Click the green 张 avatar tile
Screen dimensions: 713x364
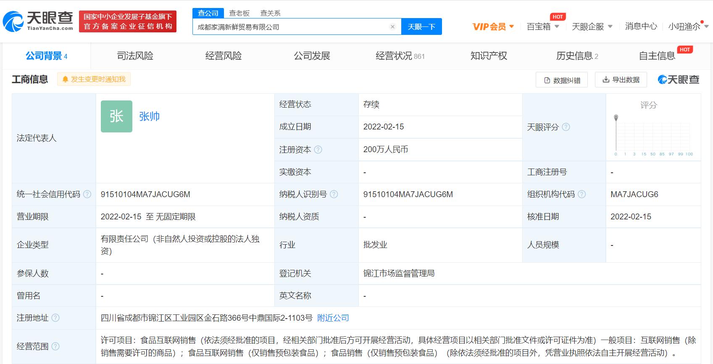coord(116,116)
